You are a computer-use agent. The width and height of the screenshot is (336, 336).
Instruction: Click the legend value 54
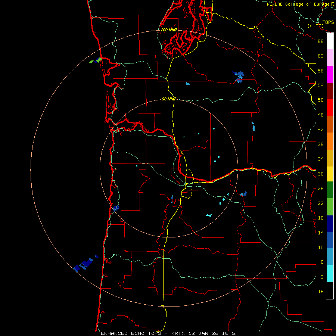[x=321, y=85]
